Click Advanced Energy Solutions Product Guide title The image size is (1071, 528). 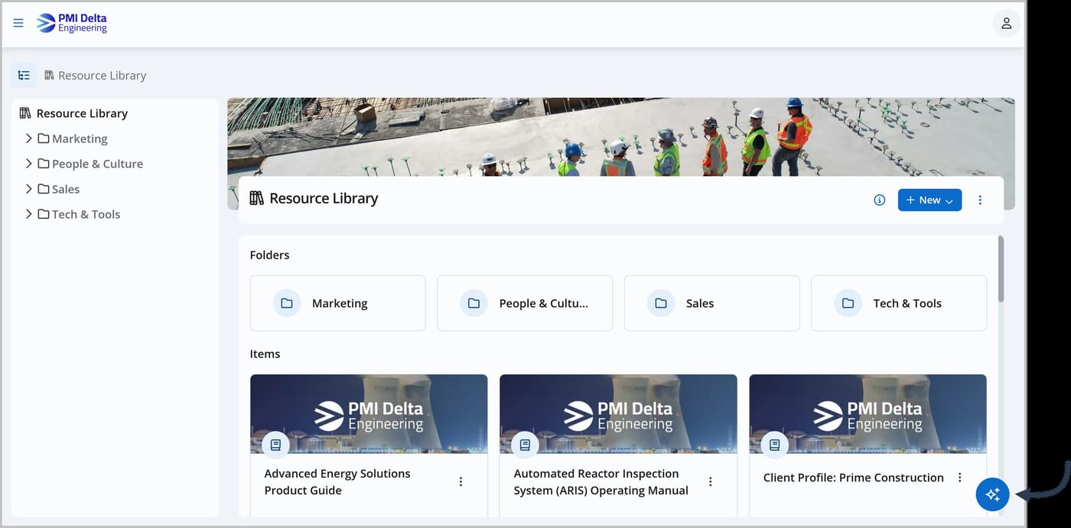tap(337, 482)
